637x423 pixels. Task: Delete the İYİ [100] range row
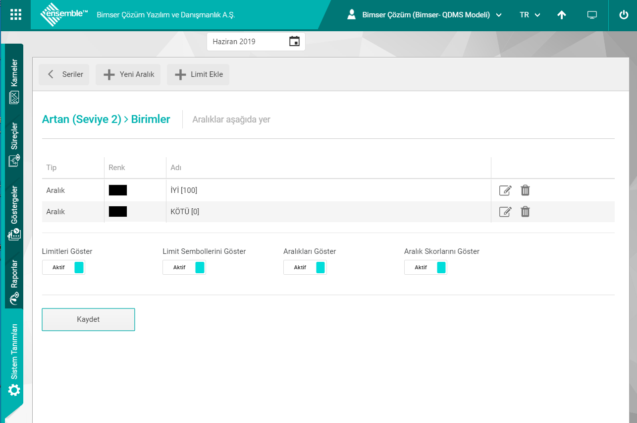point(525,190)
